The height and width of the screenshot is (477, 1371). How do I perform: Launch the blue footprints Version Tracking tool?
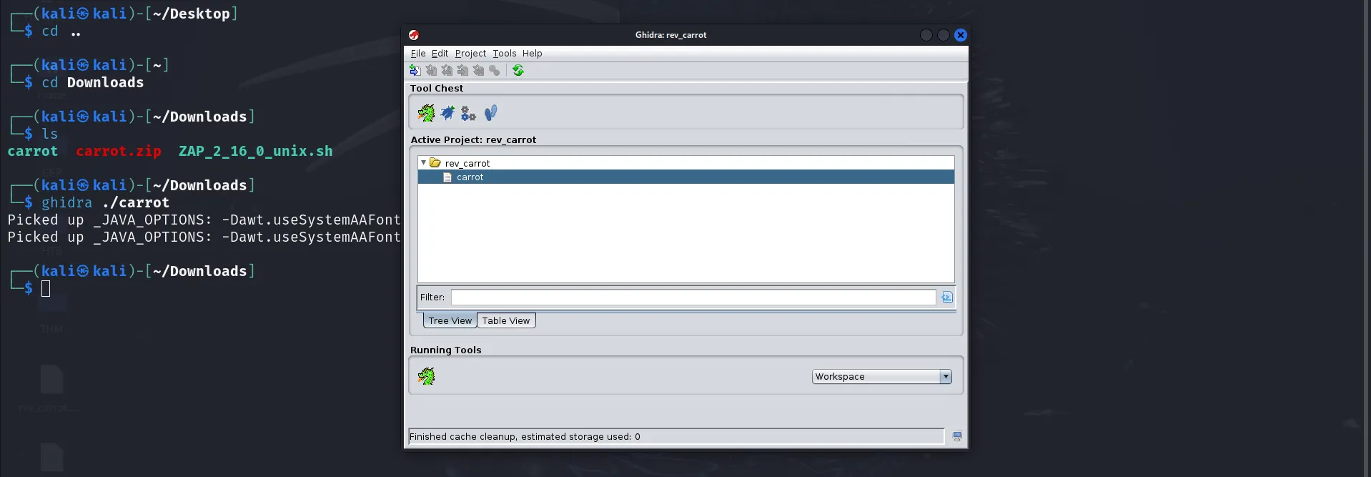pos(490,113)
